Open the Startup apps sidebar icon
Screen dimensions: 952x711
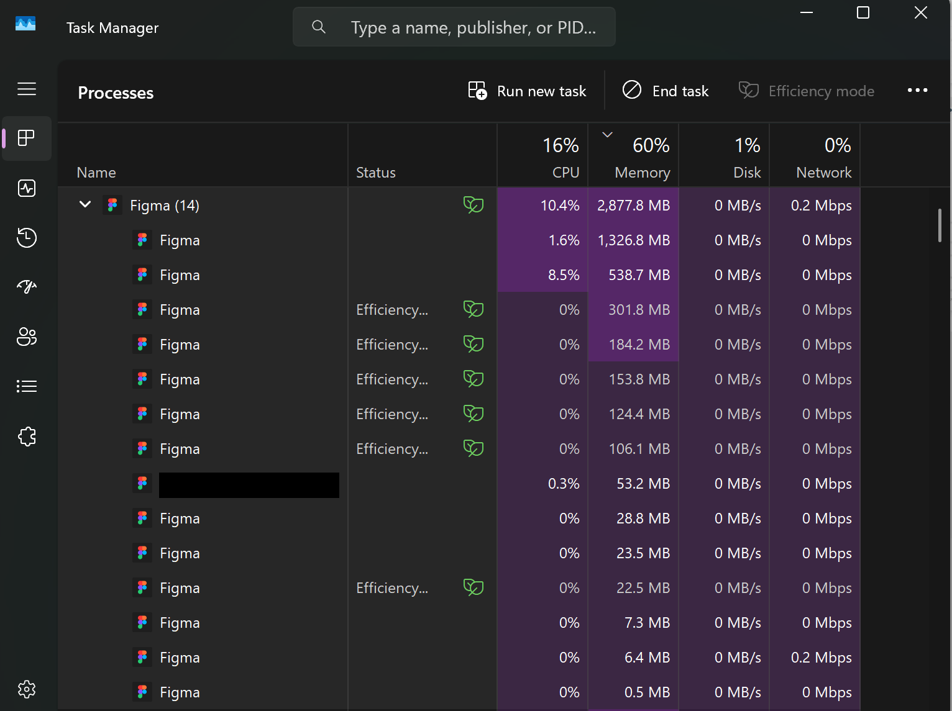[27, 287]
